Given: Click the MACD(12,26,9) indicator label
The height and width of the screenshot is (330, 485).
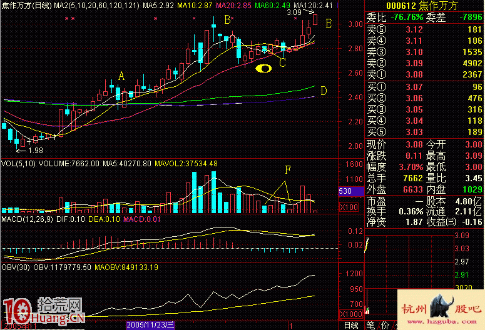Looking at the screenshot, I should point(25,219).
